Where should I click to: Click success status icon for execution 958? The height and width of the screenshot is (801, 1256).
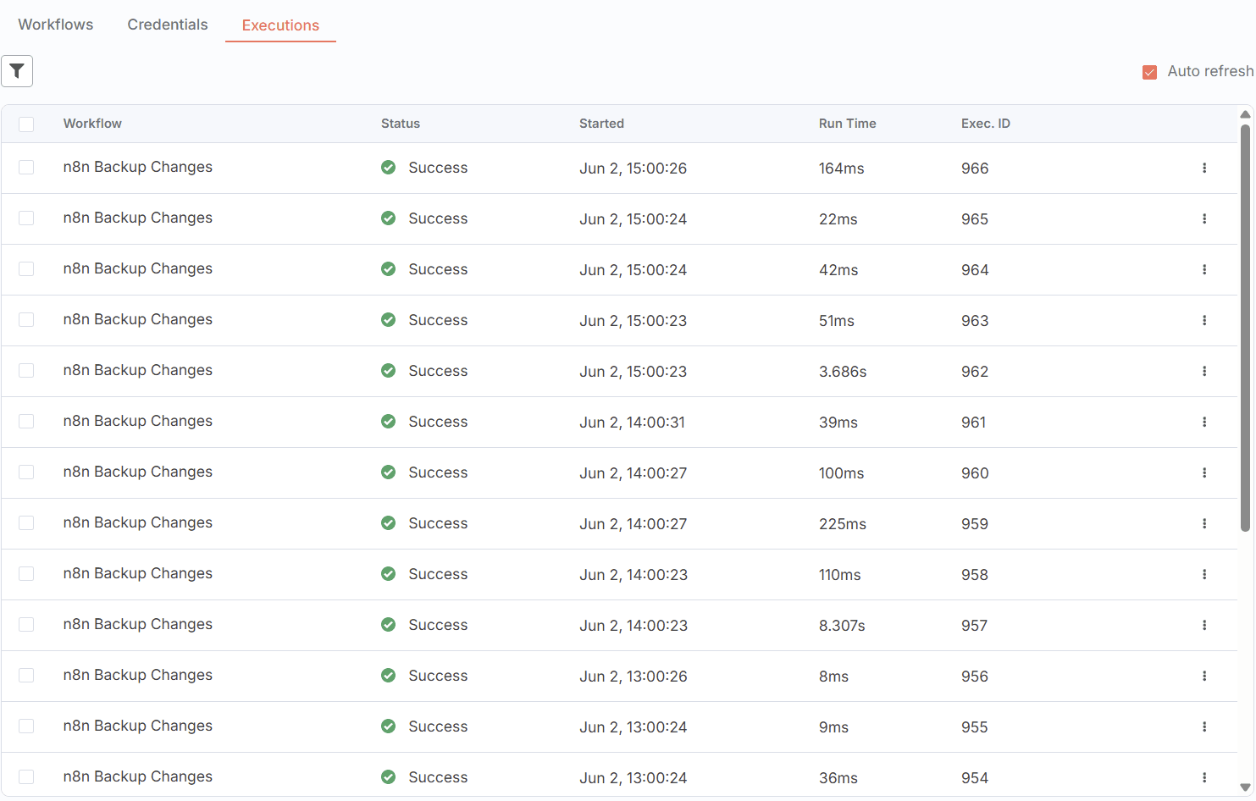coord(388,574)
